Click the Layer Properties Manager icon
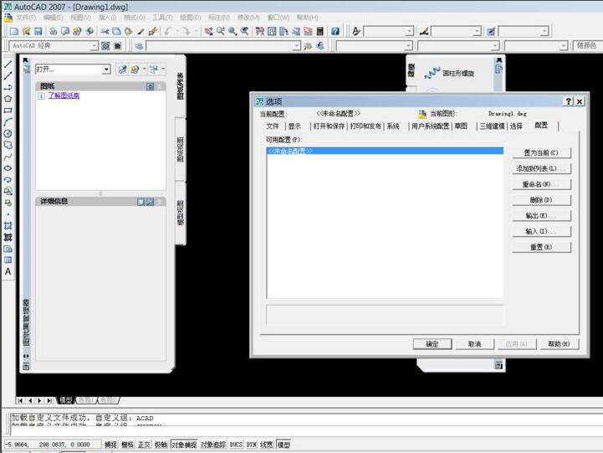The image size is (603, 453). [x=139, y=46]
